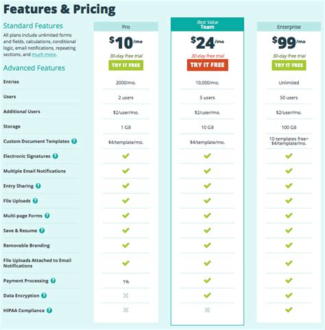Viewport: 325px width, 330px height.
Task: Click the Save & Resume help icon
Action: (42, 231)
